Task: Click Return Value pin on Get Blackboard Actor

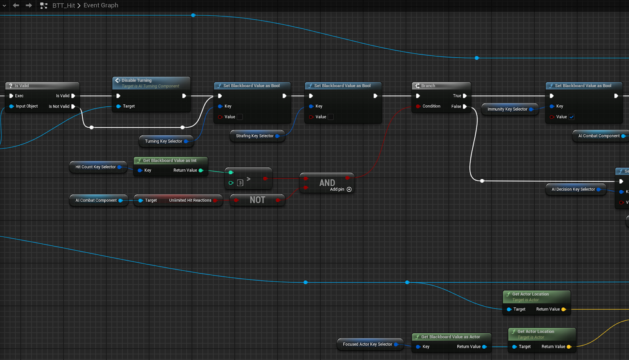Action: click(485, 347)
